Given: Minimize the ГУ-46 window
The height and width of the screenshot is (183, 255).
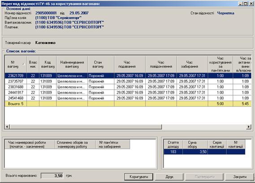Looking at the screenshot, I should [241, 4].
